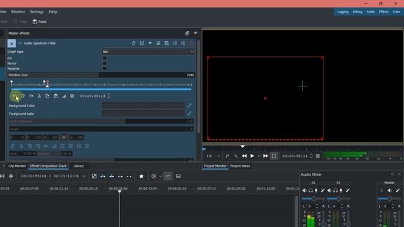Mute the Master channel in mixer
The width and height of the screenshot is (404, 227).
pyautogui.click(x=389, y=190)
